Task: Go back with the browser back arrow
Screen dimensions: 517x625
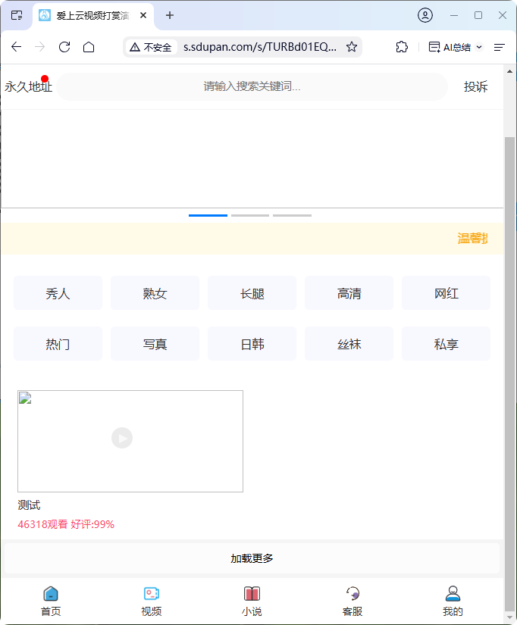Action: (x=17, y=47)
